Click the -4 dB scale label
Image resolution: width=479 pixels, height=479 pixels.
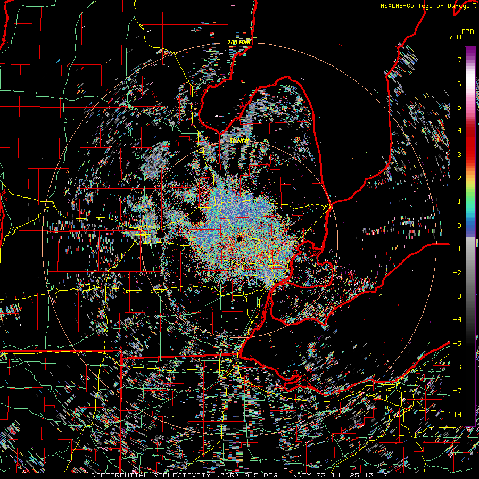tap(457, 320)
